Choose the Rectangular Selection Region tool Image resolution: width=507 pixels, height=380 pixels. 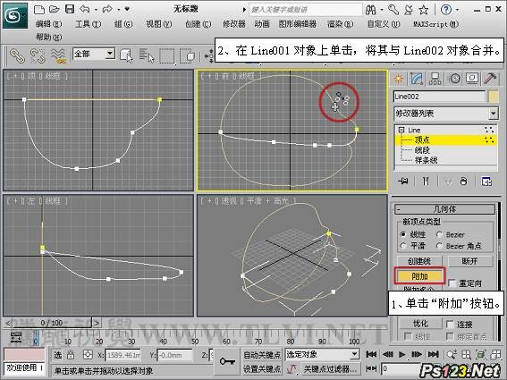click(x=167, y=56)
